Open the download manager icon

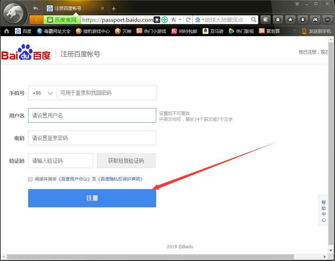(x=302, y=20)
